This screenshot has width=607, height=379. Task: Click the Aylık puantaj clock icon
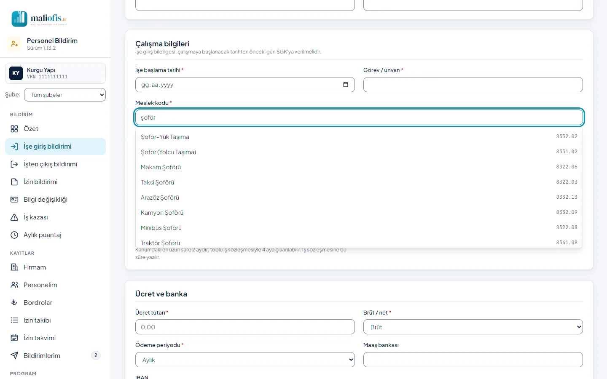coord(14,235)
